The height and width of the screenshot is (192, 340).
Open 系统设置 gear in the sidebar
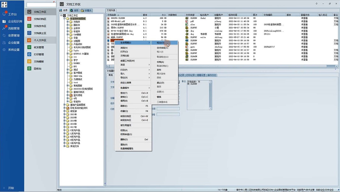click(4, 50)
